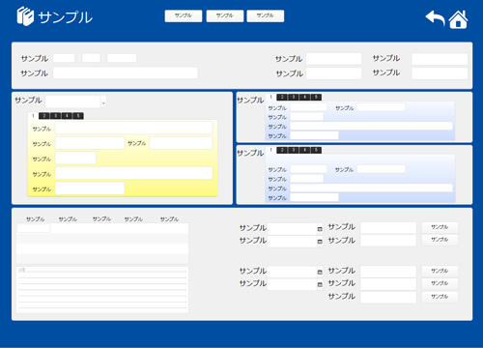Click the wide input field in the top panel
Image resolution: width=483 pixels, height=348 pixels.
[126, 72]
